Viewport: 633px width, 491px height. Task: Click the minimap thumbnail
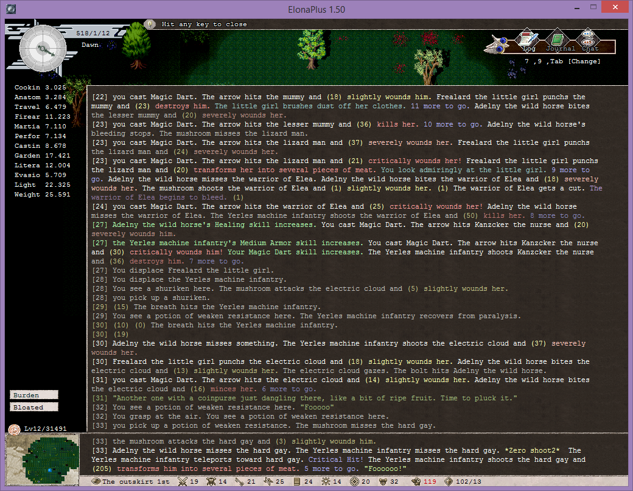tap(43, 459)
